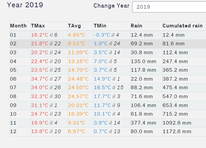Click the Cumulated rain column header
Image resolution: width=206 pixels, height=148 pixels.
coord(183,26)
